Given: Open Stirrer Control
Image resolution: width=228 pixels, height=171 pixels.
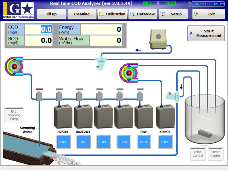Looking at the screenshot, I should pyautogui.click(x=216, y=154).
